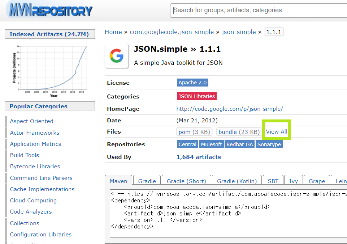Download the pom (3 KB) file

click(194, 132)
